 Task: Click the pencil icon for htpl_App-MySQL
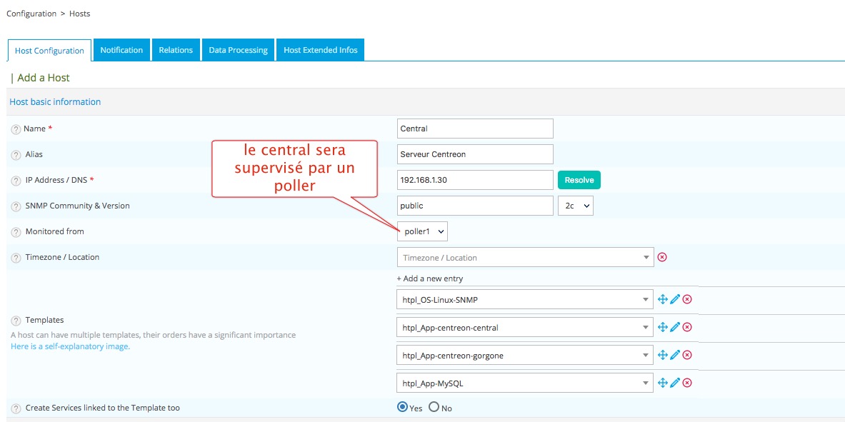(x=674, y=383)
